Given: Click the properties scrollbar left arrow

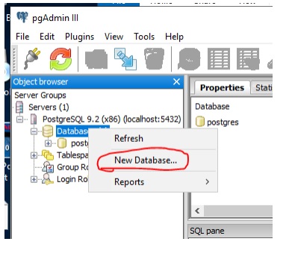Looking at the screenshot, I should (x=197, y=211).
